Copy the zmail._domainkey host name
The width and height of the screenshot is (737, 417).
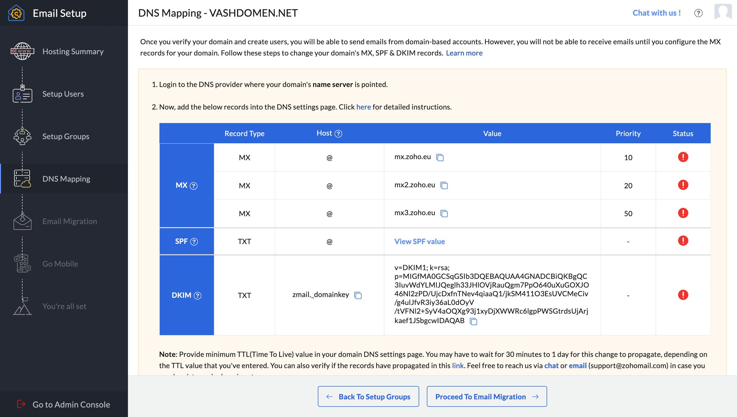point(358,295)
